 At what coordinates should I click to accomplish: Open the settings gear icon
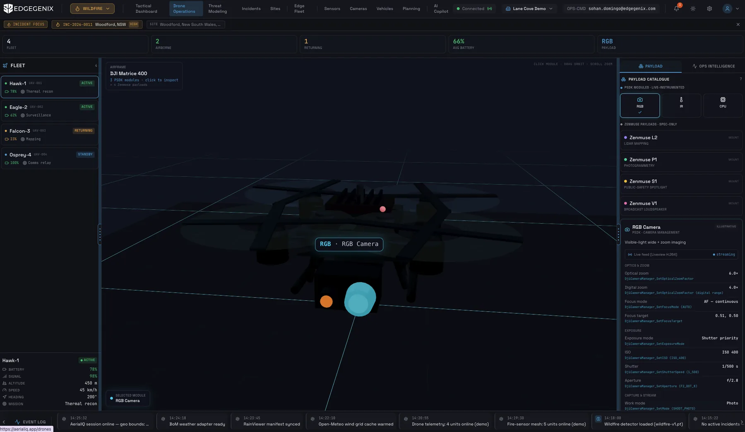click(709, 9)
